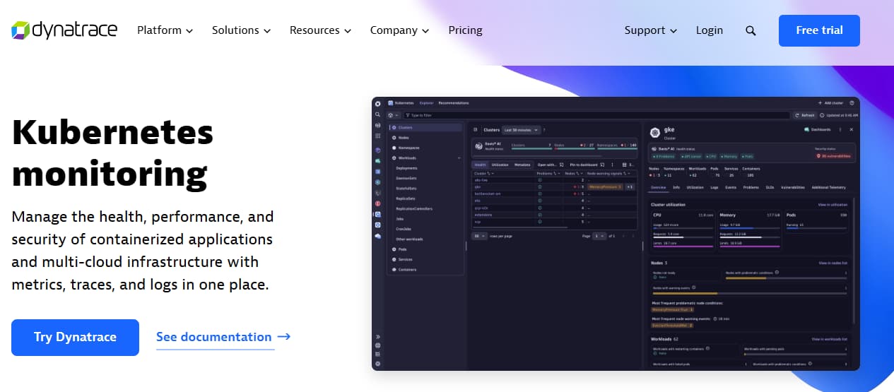
Task: Open Dashboards link in gke panel
Action: pos(818,130)
